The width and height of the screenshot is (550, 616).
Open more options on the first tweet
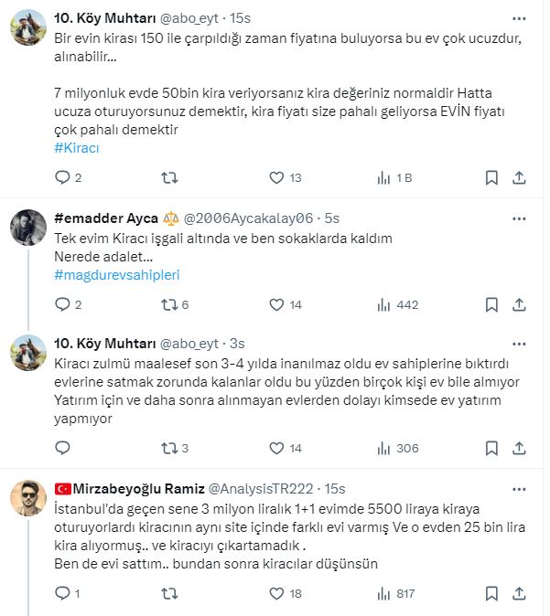tap(519, 17)
